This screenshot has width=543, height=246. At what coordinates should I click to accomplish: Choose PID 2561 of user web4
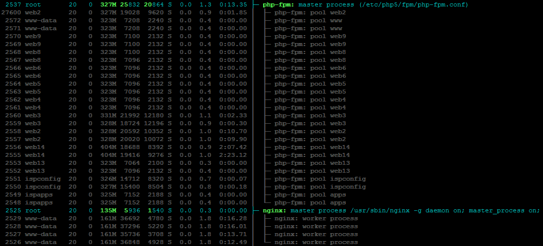tap(13, 107)
